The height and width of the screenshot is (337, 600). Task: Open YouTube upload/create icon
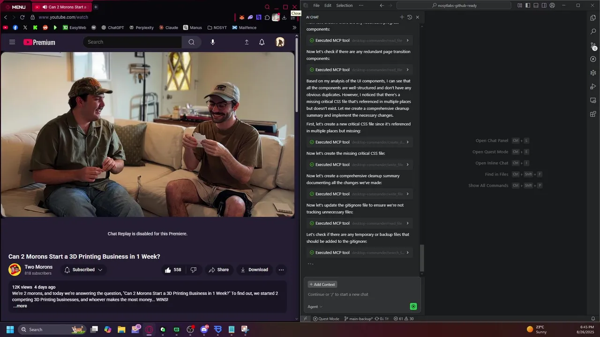(247, 42)
